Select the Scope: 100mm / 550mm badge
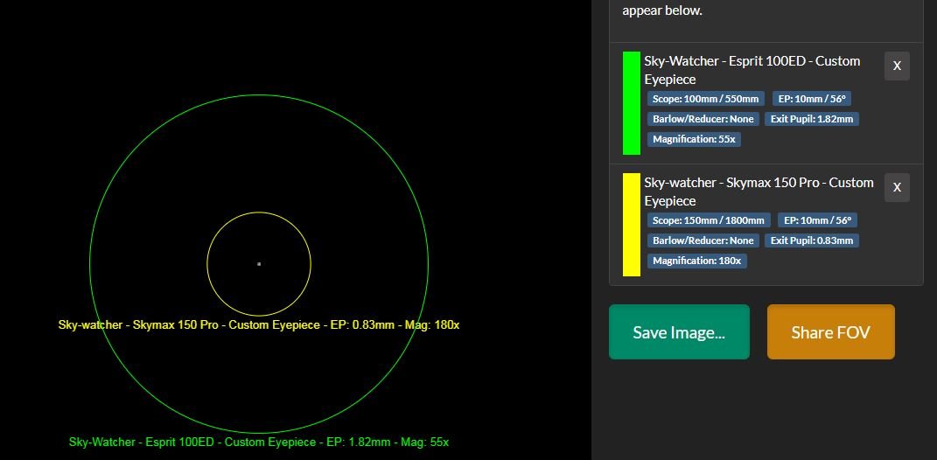The height and width of the screenshot is (460, 937). click(705, 99)
